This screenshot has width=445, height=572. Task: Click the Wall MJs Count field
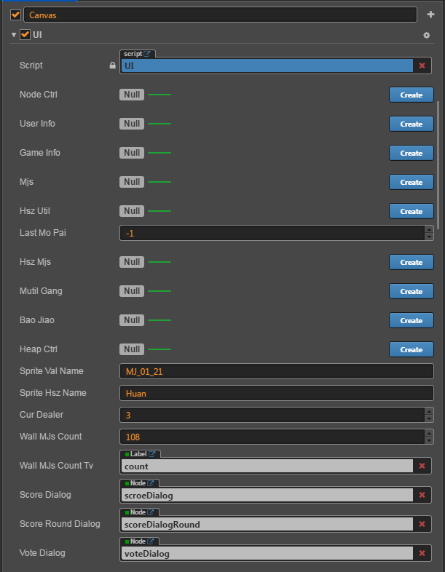point(272,437)
